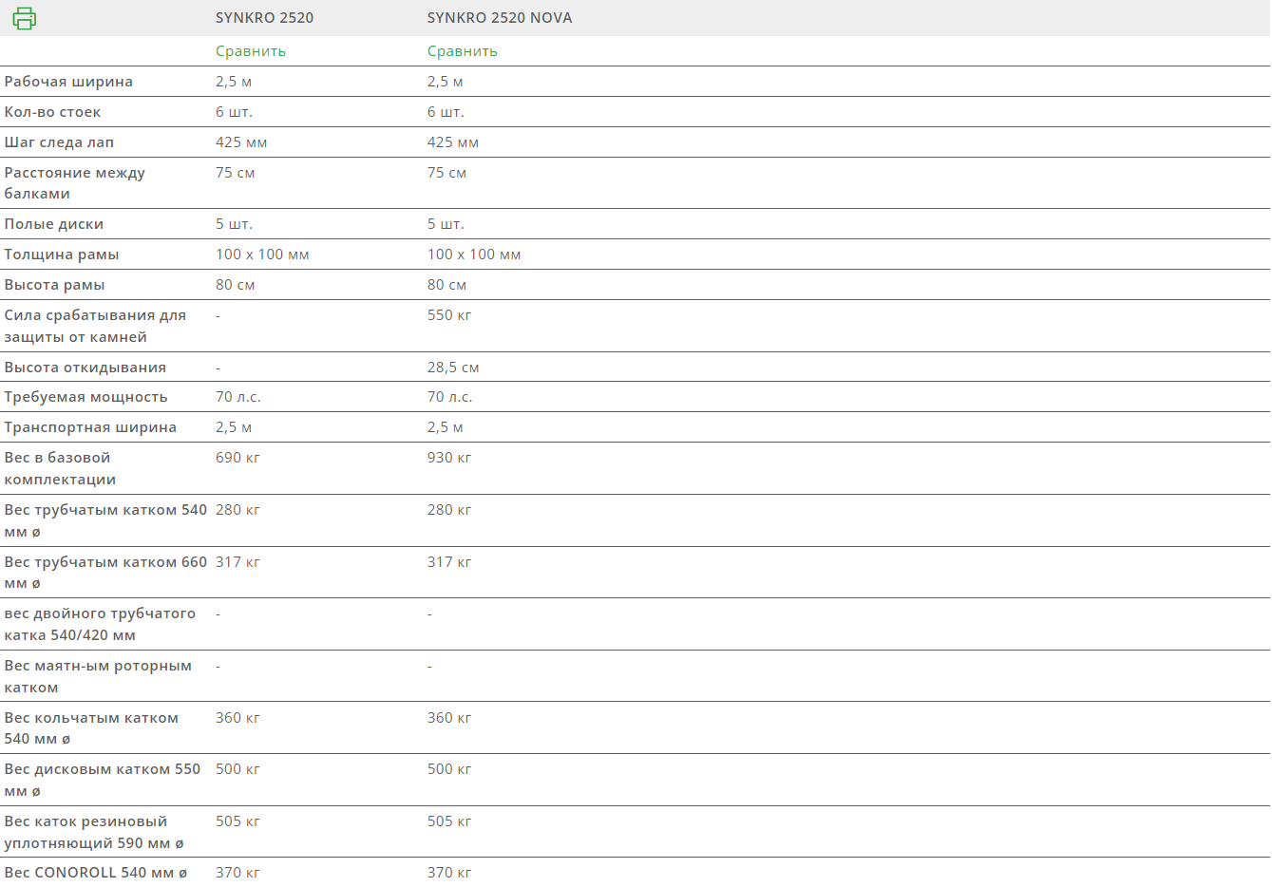
Task: Click 100 x 100 мм value for NOVA
Action: (x=474, y=255)
